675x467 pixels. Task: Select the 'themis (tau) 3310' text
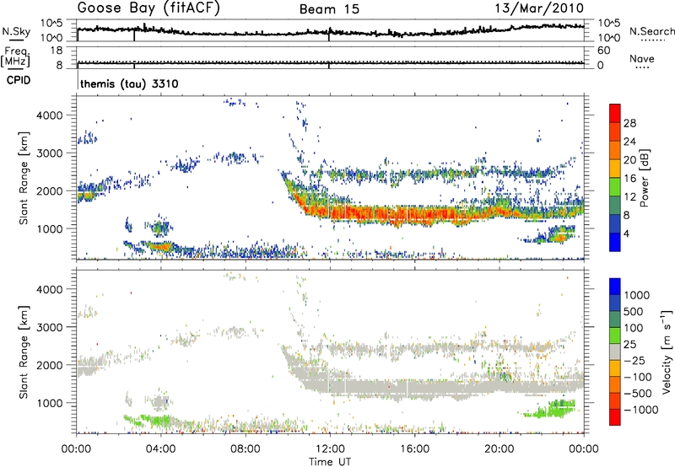pyautogui.click(x=129, y=83)
